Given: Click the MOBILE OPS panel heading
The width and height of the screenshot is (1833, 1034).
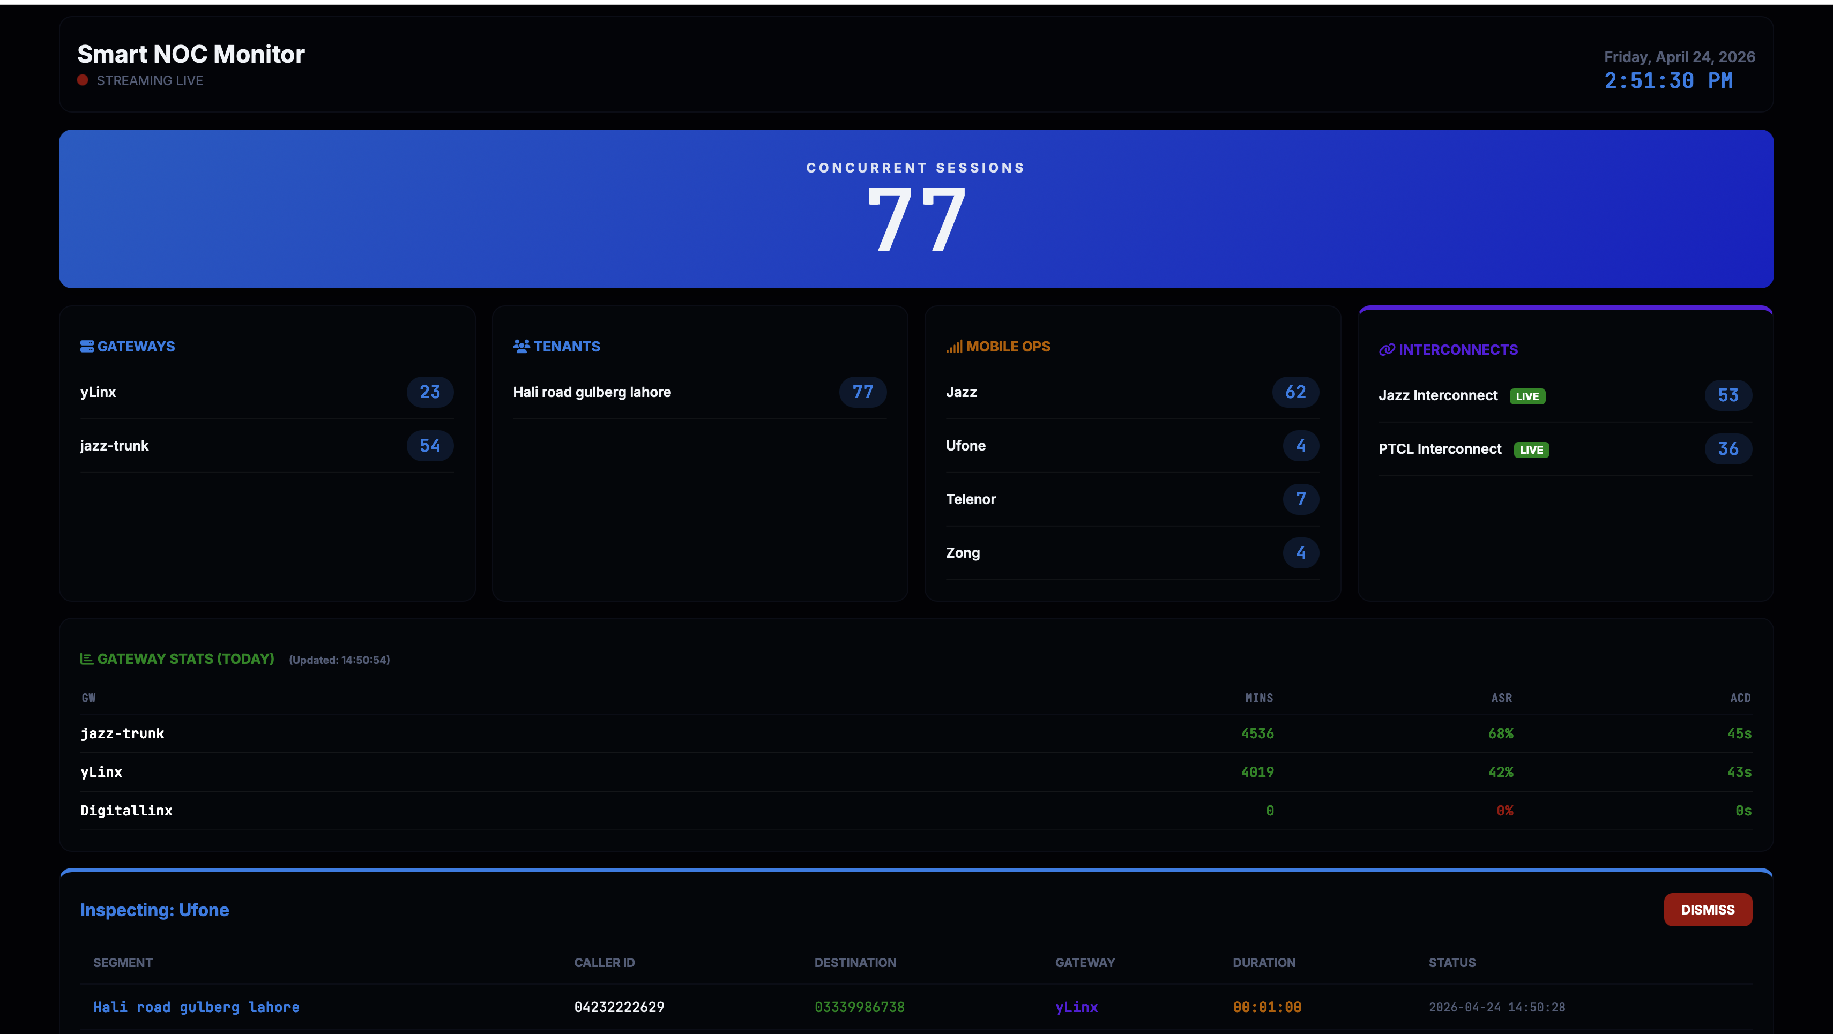Looking at the screenshot, I should 1008,346.
